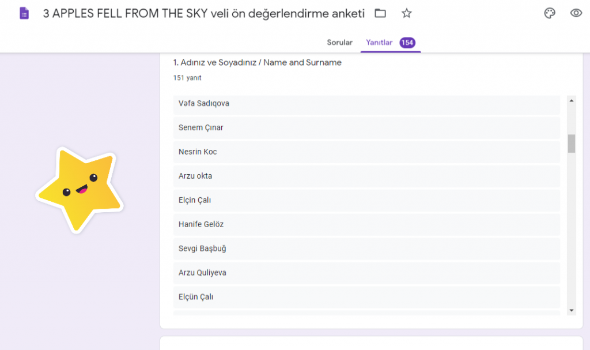Click the response list scrollbar thumb

(572, 144)
